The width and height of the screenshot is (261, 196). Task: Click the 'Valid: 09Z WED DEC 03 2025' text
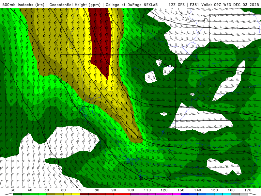[x=230, y=5]
